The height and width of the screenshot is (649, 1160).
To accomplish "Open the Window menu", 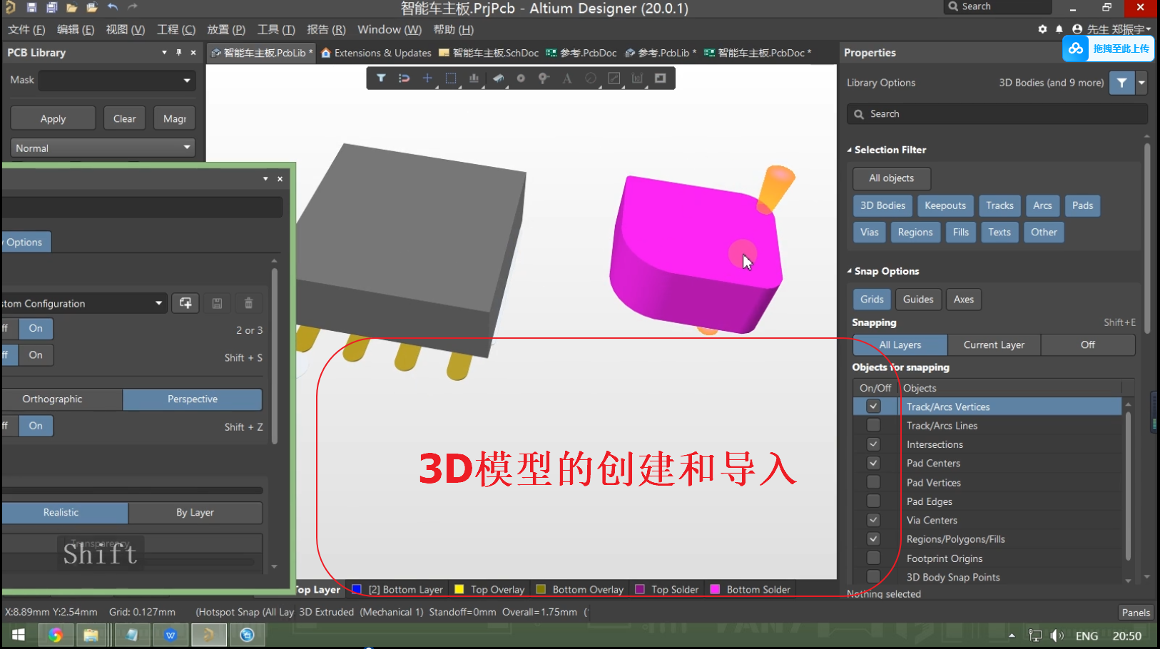I will (x=389, y=30).
